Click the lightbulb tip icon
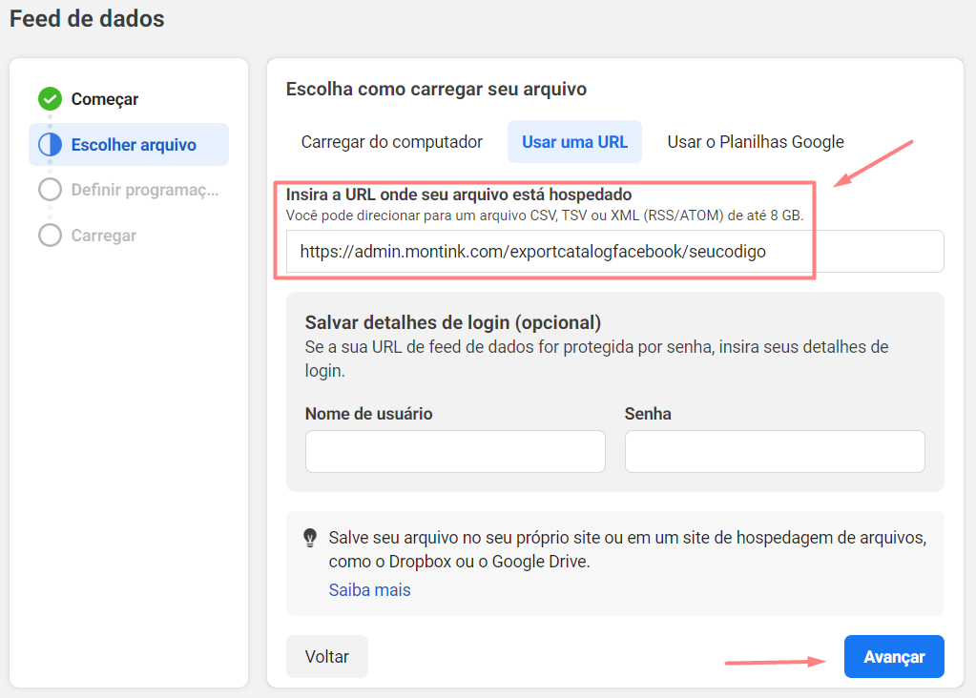Screen dimensions: 976x698 click(x=310, y=538)
